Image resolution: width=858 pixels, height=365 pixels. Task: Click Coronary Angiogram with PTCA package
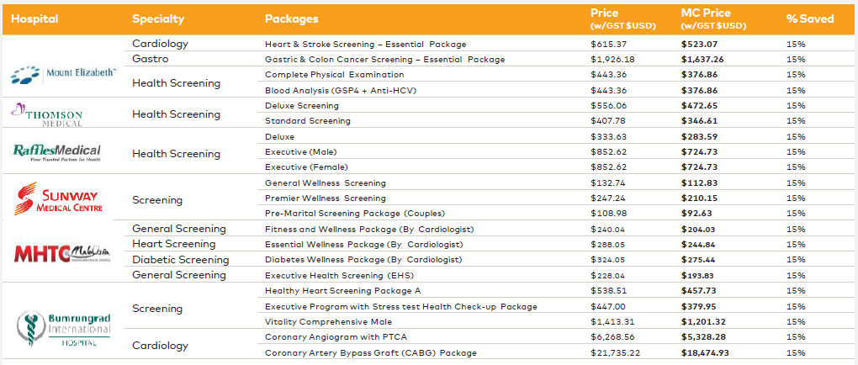click(x=336, y=337)
